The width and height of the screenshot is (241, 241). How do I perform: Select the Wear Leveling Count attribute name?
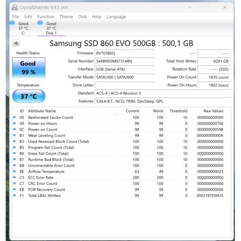pyautogui.click(x=46, y=135)
